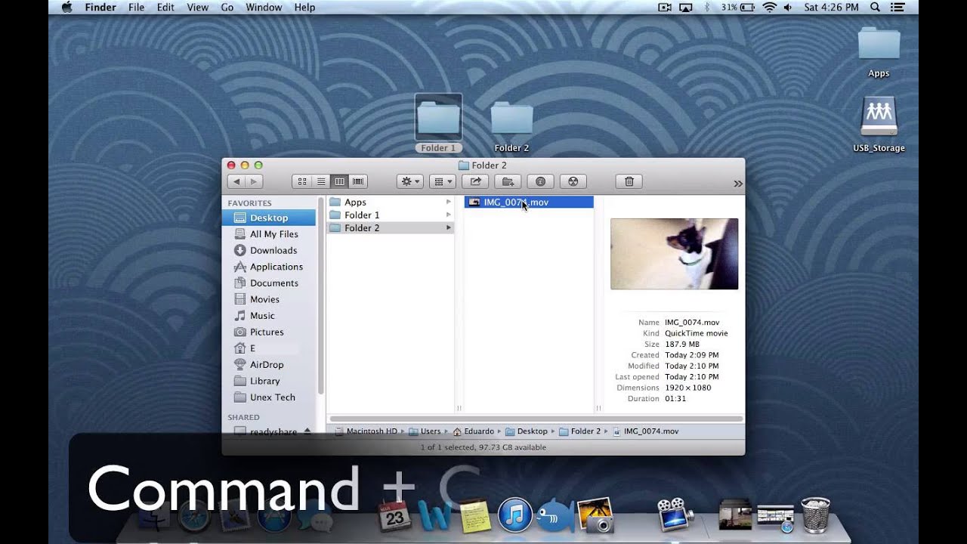Switch Finder to list view

pyautogui.click(x=321, y=181)
